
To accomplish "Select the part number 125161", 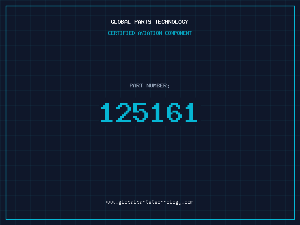I will (x=149, y=112).
